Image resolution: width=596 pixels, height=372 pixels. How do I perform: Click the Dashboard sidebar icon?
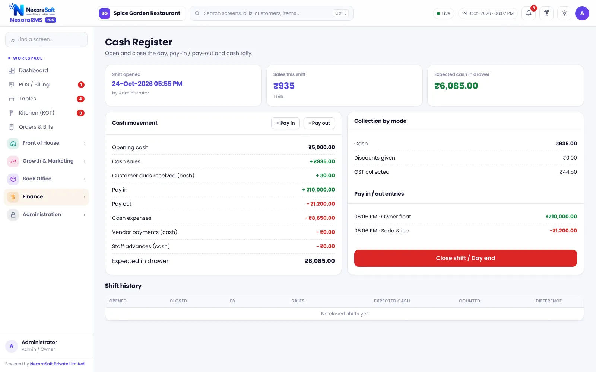(12, 71)
